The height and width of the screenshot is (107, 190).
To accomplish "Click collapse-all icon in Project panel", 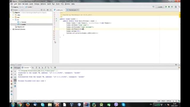I will [x=44, y=10].
